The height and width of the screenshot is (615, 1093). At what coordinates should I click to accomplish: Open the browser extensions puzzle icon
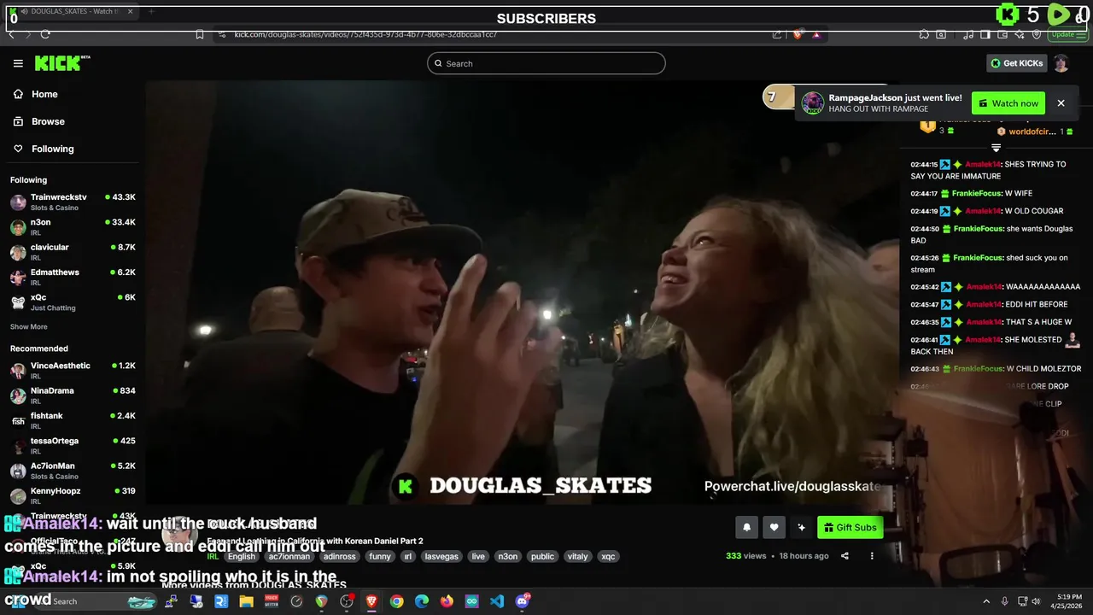coord(924,34)
